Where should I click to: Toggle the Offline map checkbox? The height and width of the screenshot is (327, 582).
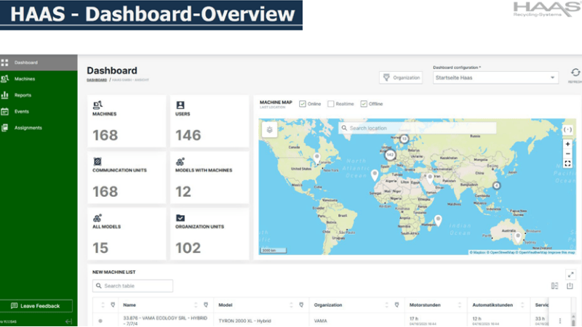click(364, 104)
